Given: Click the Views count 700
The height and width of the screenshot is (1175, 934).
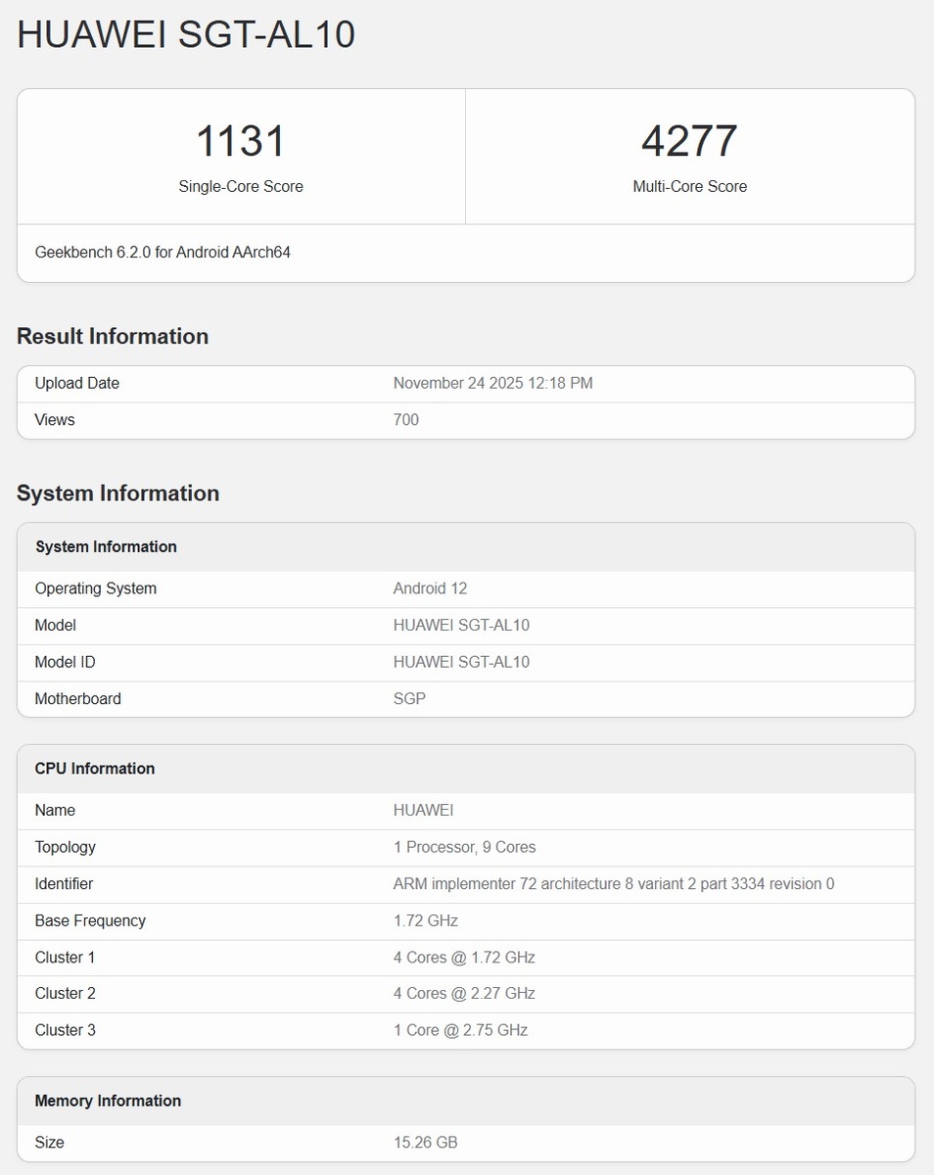Looking at the screenshot, I should [x=405, y=419].
